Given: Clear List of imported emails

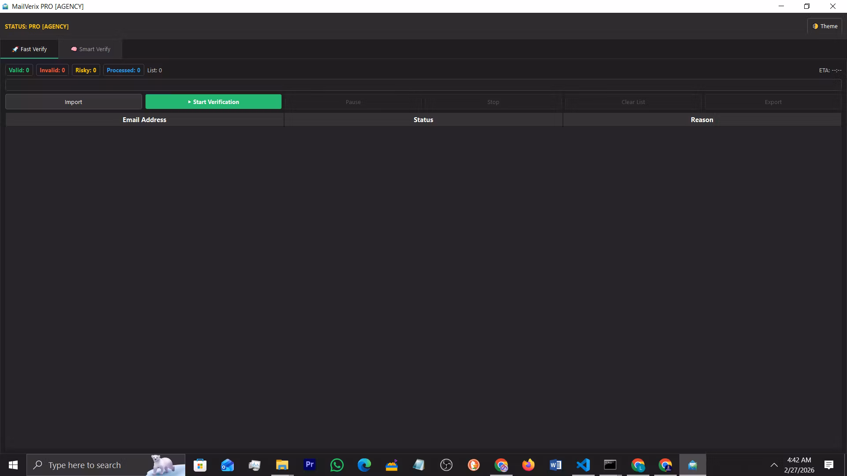Looking at the screenshot, I should pos(633,102).
